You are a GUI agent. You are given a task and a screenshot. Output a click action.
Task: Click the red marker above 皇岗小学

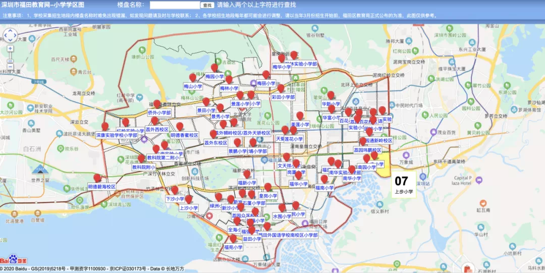tap(267, 187)
